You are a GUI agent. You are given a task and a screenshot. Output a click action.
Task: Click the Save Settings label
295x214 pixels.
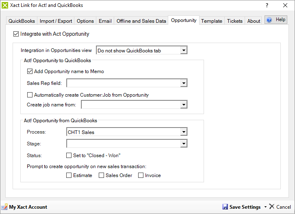(x=245, y=207)
